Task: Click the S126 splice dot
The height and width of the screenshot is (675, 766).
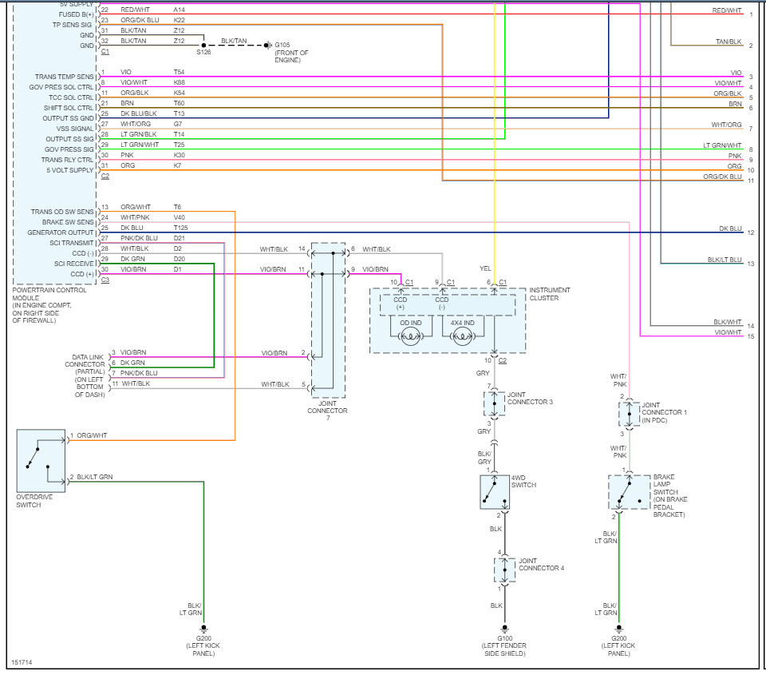Action: pyautogui.click(x=203, y=45)
